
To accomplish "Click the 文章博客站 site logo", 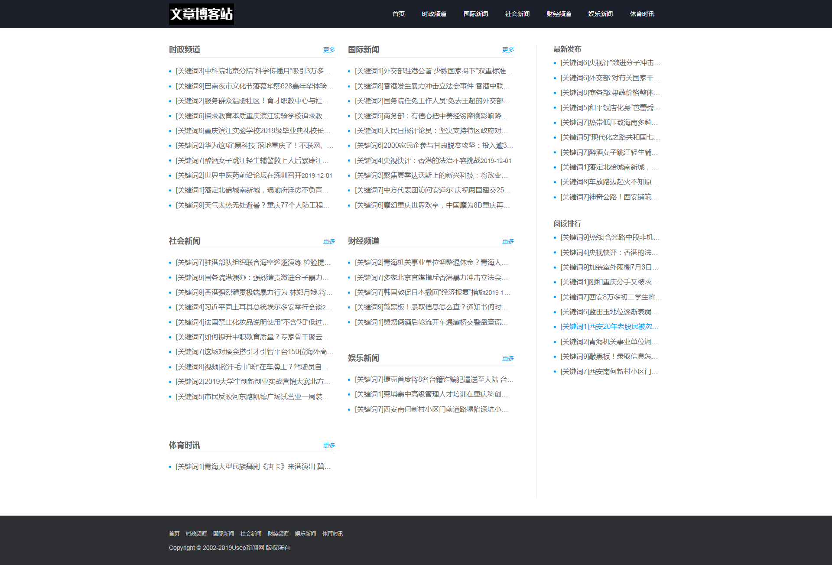I will pyautogui.click(x=201, y=14).
